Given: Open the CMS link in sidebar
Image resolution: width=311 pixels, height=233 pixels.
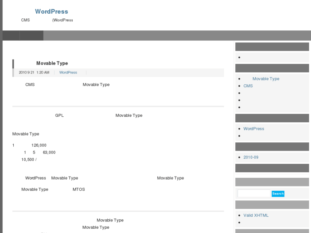Looking at the screenshot, I should pos(248,86).
